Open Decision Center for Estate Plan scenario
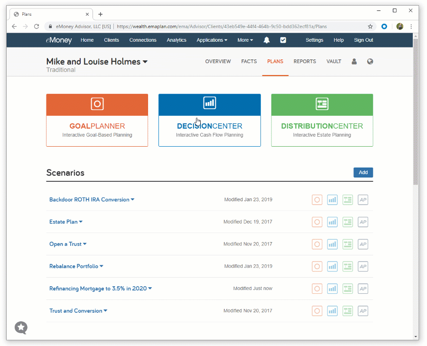This screenshot has height=346, width=427. tap(332, 222)
